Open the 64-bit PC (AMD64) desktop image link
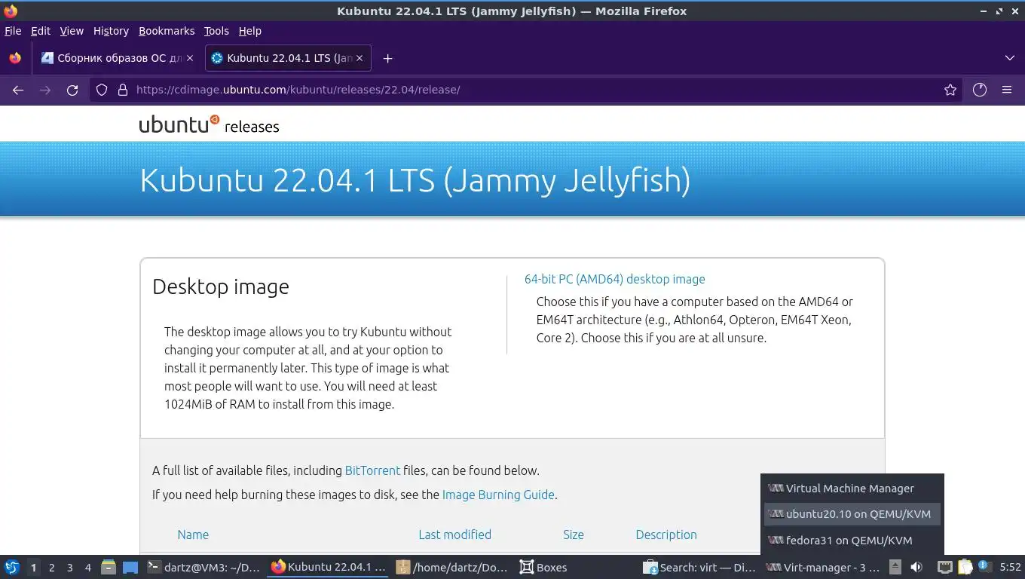The image size is (1025, 579). [x=614, y=279]
